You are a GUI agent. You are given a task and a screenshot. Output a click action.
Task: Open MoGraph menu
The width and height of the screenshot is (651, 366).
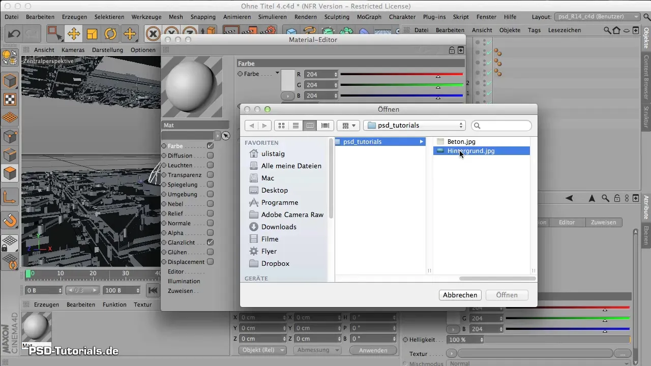point(369,17)
